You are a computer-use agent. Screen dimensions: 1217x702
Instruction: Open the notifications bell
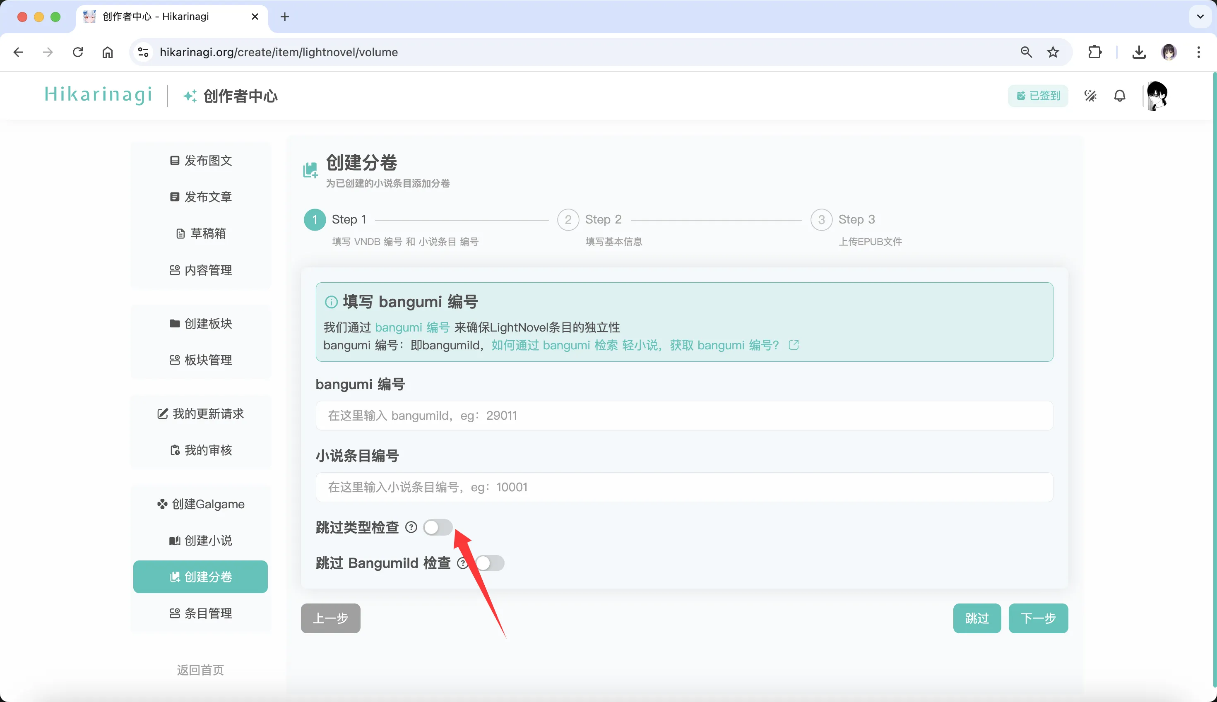[1120, 96]
